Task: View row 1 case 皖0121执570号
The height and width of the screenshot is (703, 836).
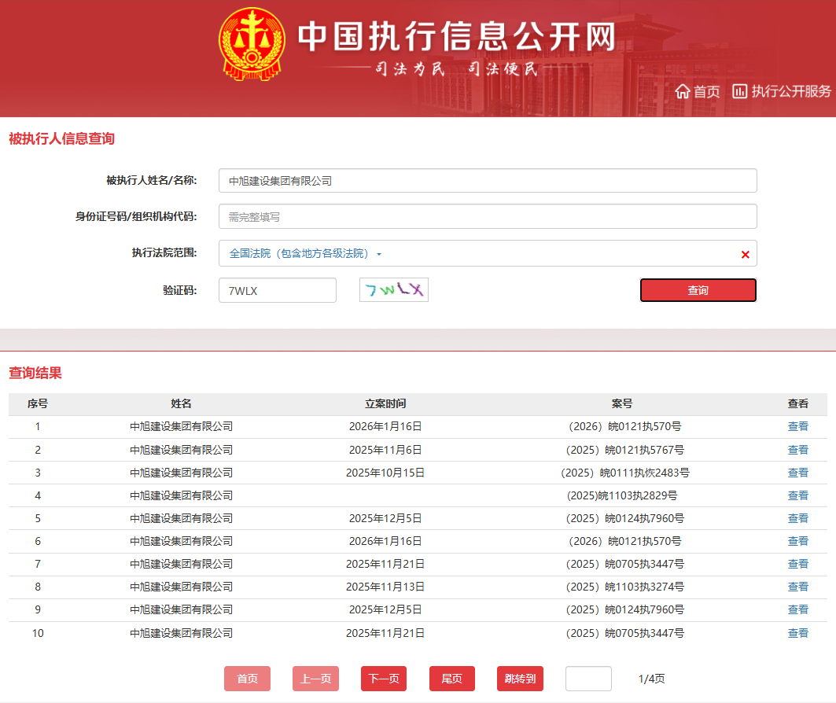Action: point(797,426)
